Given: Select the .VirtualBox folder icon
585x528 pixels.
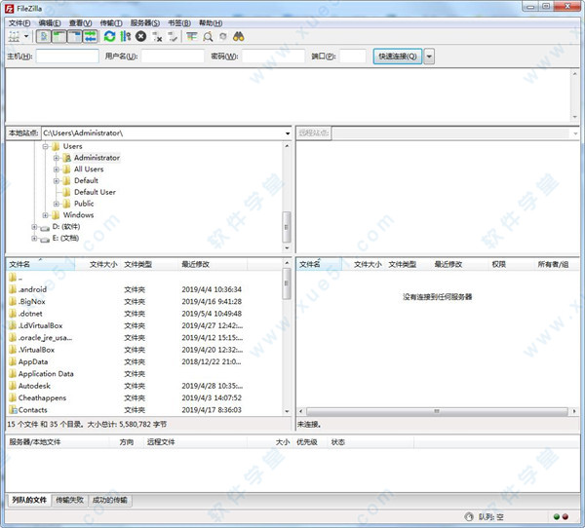Looking at the screenshot, I should [x=13, y=350].
